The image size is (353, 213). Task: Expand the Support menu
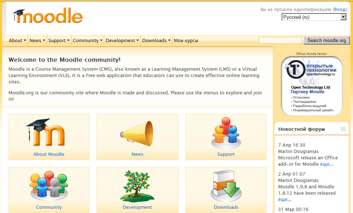click(x=59, y=40)
